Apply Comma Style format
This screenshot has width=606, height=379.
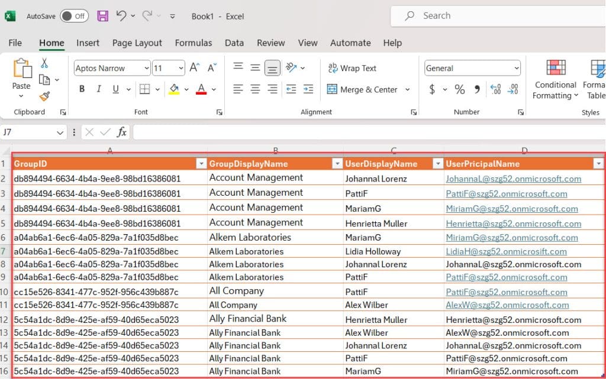click(x=478, y=89)
